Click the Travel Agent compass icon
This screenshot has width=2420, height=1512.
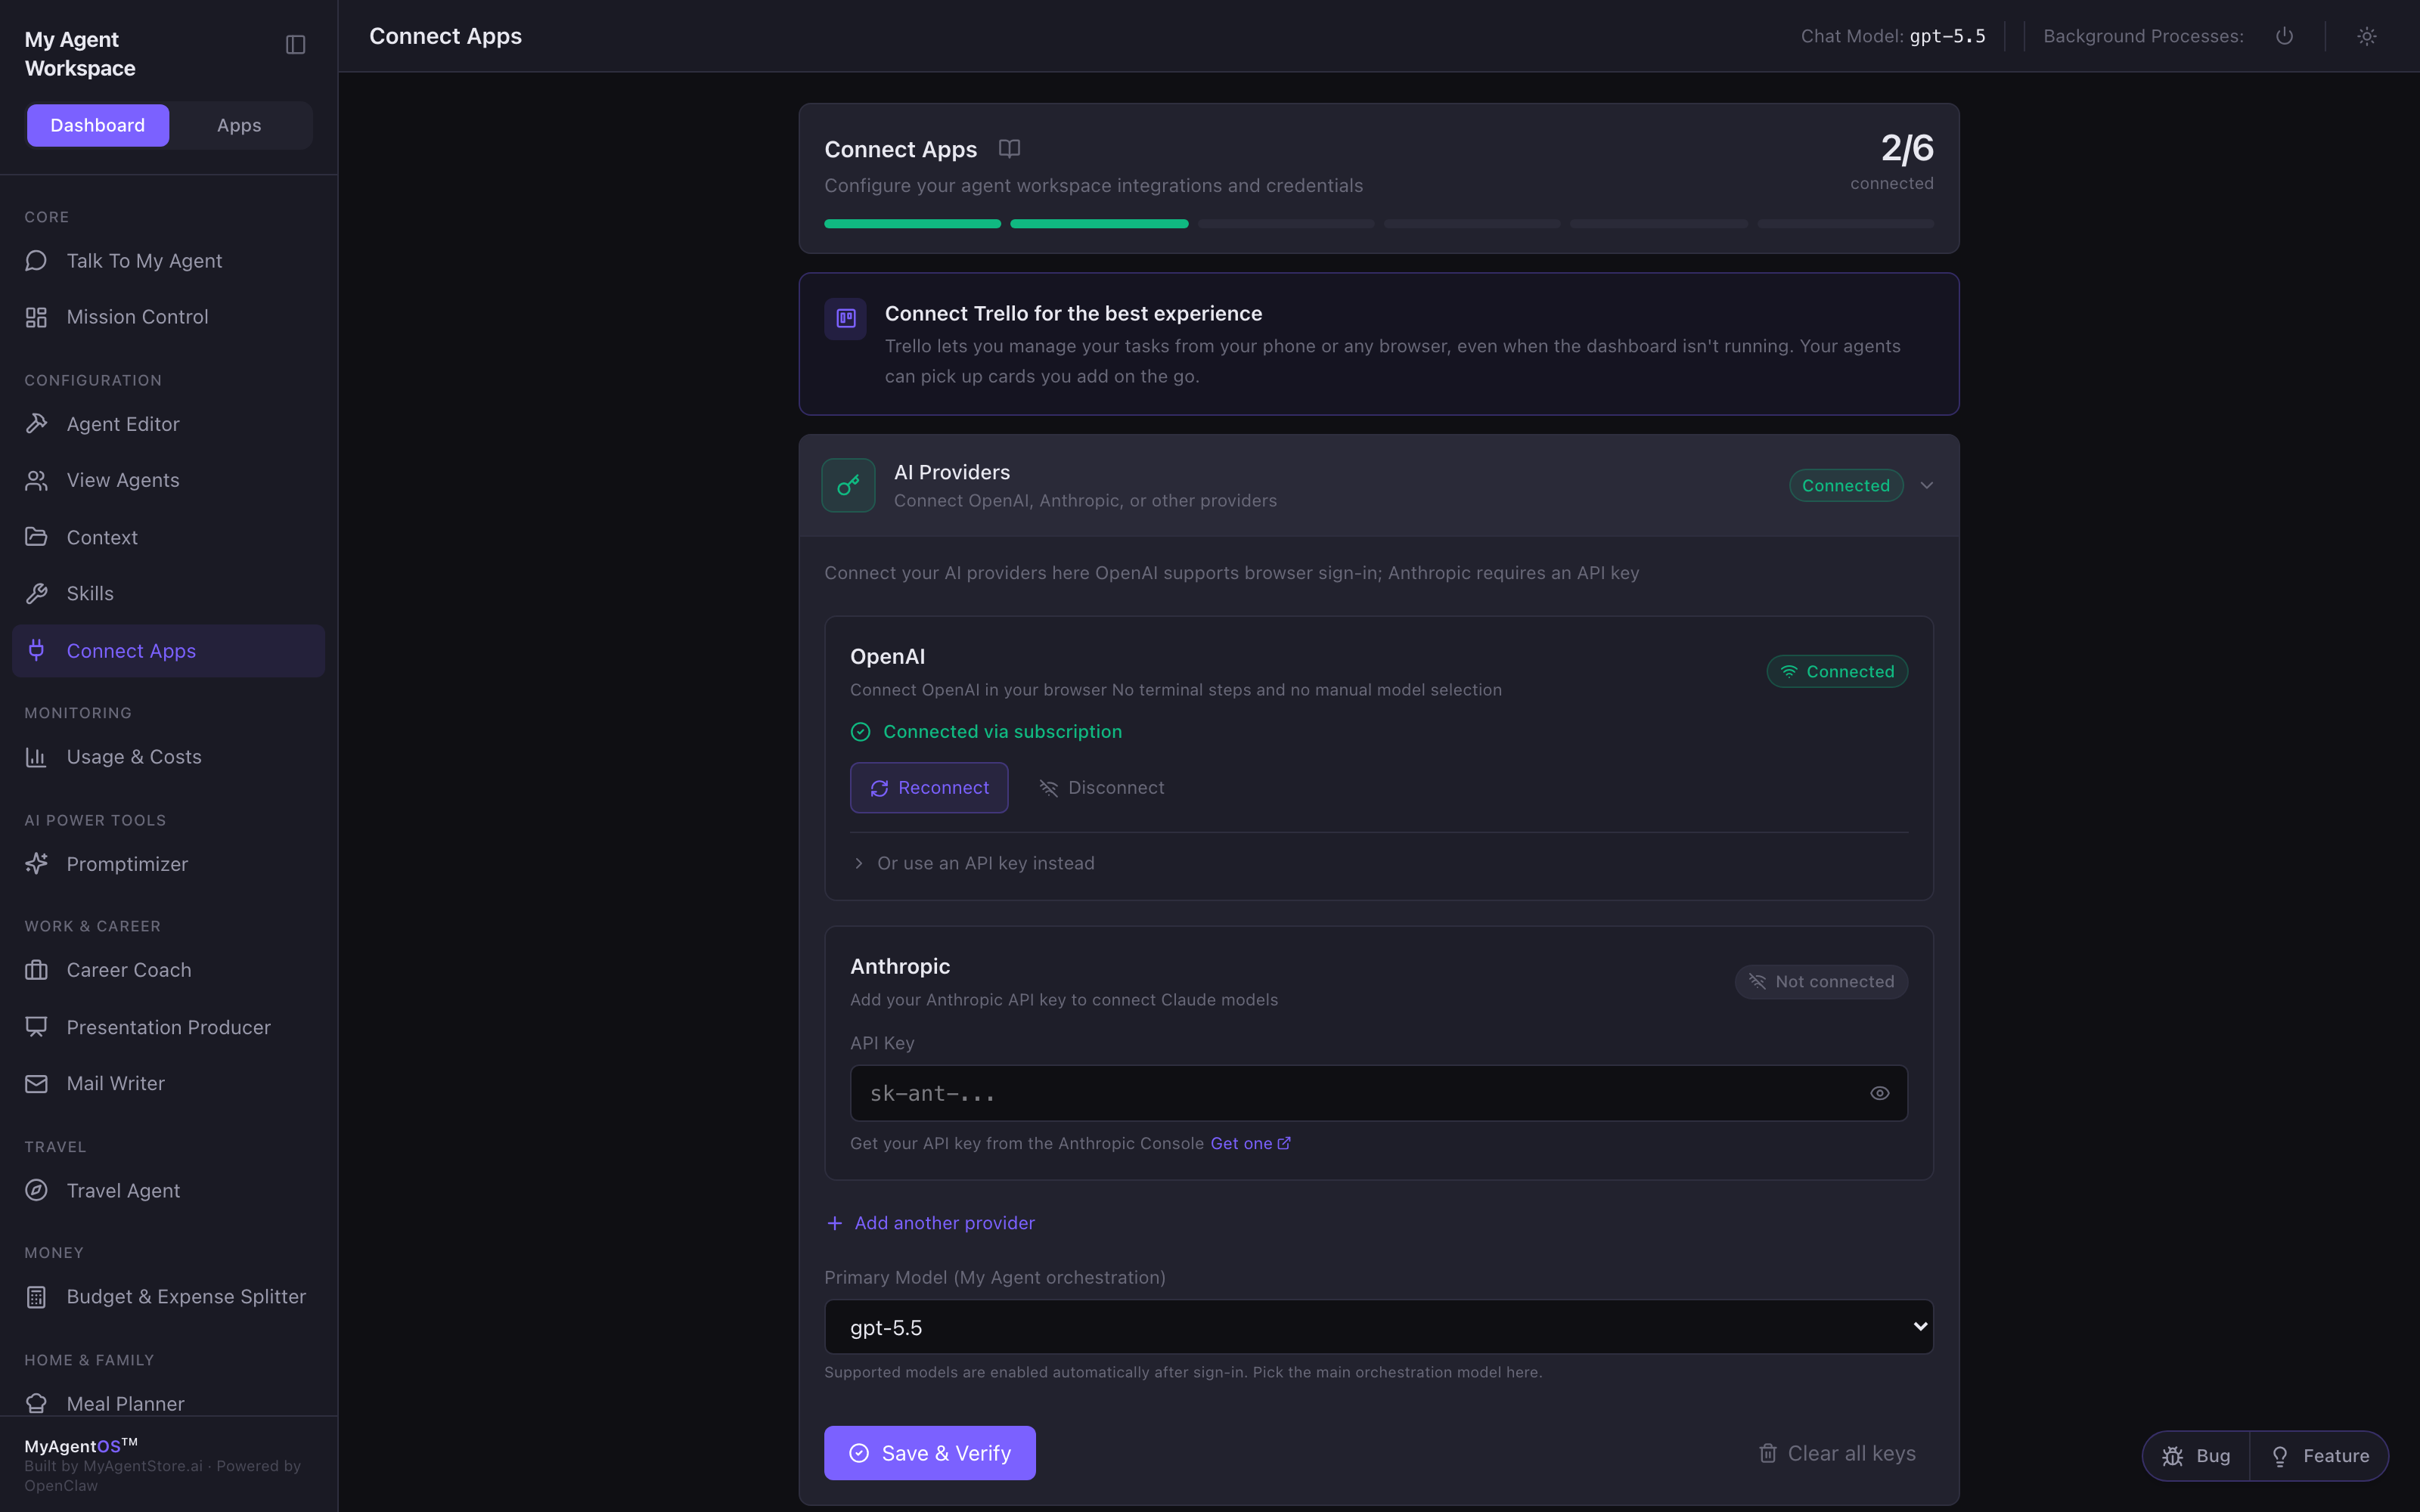click(x=36, y=1191)
